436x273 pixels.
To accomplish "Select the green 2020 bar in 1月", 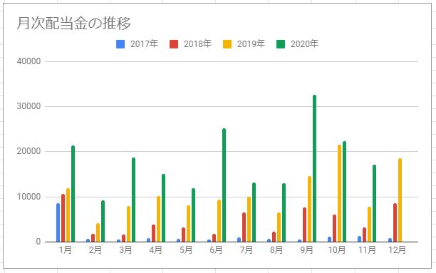I will pyautogui.click(x=73, y=194).
